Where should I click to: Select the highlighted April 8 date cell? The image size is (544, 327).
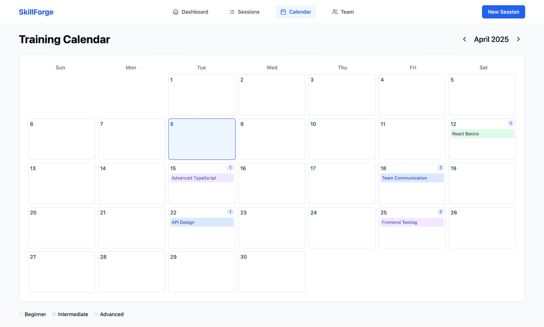(201, 139)
